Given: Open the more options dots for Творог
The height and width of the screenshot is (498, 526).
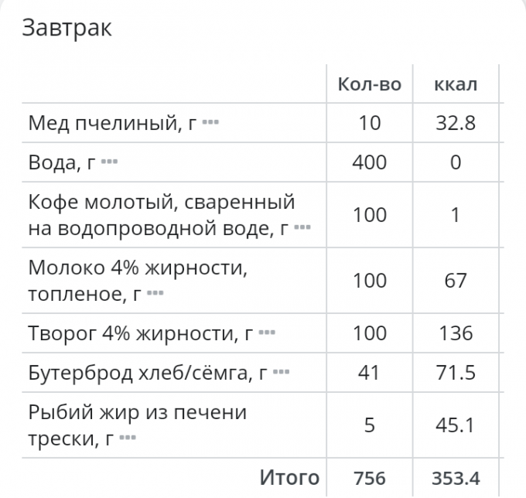Looking at the screenshot, I should (x=267, y=333).
